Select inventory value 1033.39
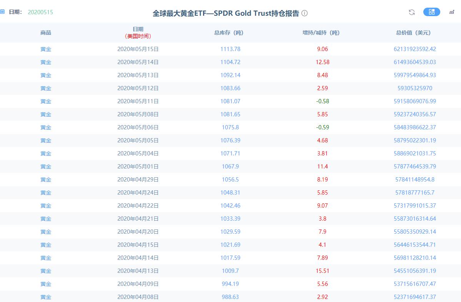The height and width of the screenshot is (302, 461). pyautogui.click(x=230, y=219)
